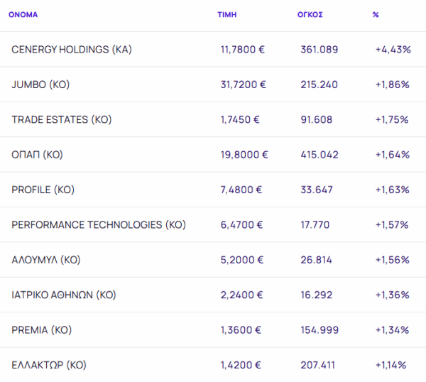Select the price 1,3600 €
This screenshot has height=382, width=426.
pyautogui.click(x=241, y=330)
